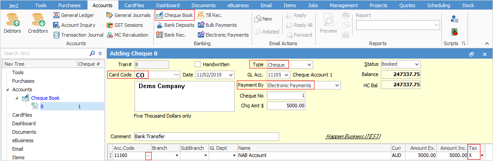Click the NAB Account name cell
Image resolution: width=493 pixels, height=161 pixels.
coord(314,155)
